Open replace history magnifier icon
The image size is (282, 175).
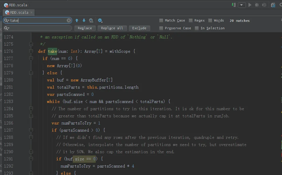click(x=7, y=28)
